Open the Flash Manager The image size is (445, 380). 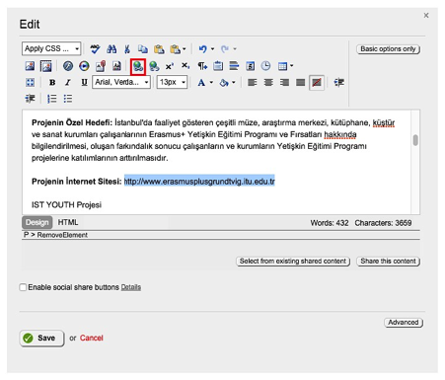(68, 66)
